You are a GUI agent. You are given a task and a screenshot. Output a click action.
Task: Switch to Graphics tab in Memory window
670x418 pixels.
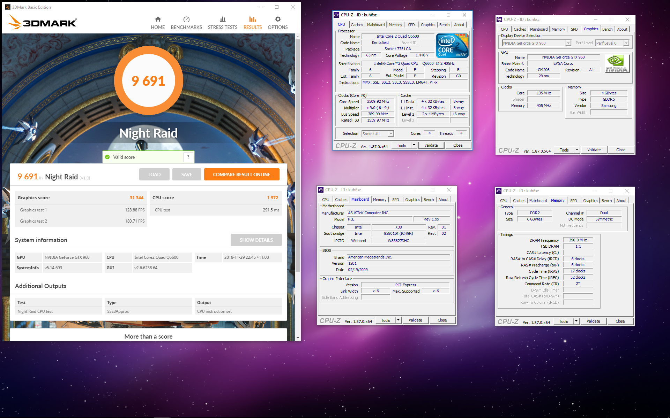point(590,201)
